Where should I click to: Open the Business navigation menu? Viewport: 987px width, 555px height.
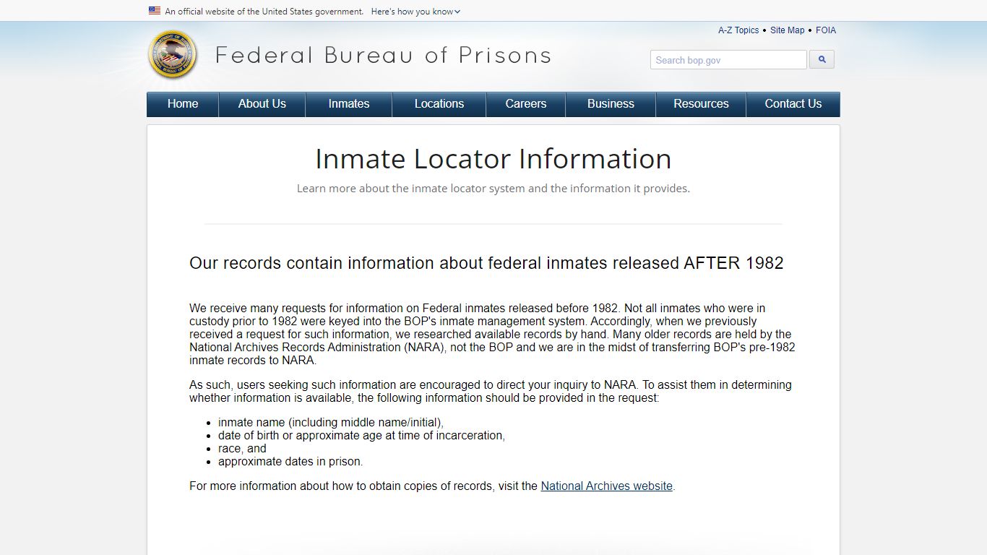(611, 104)
